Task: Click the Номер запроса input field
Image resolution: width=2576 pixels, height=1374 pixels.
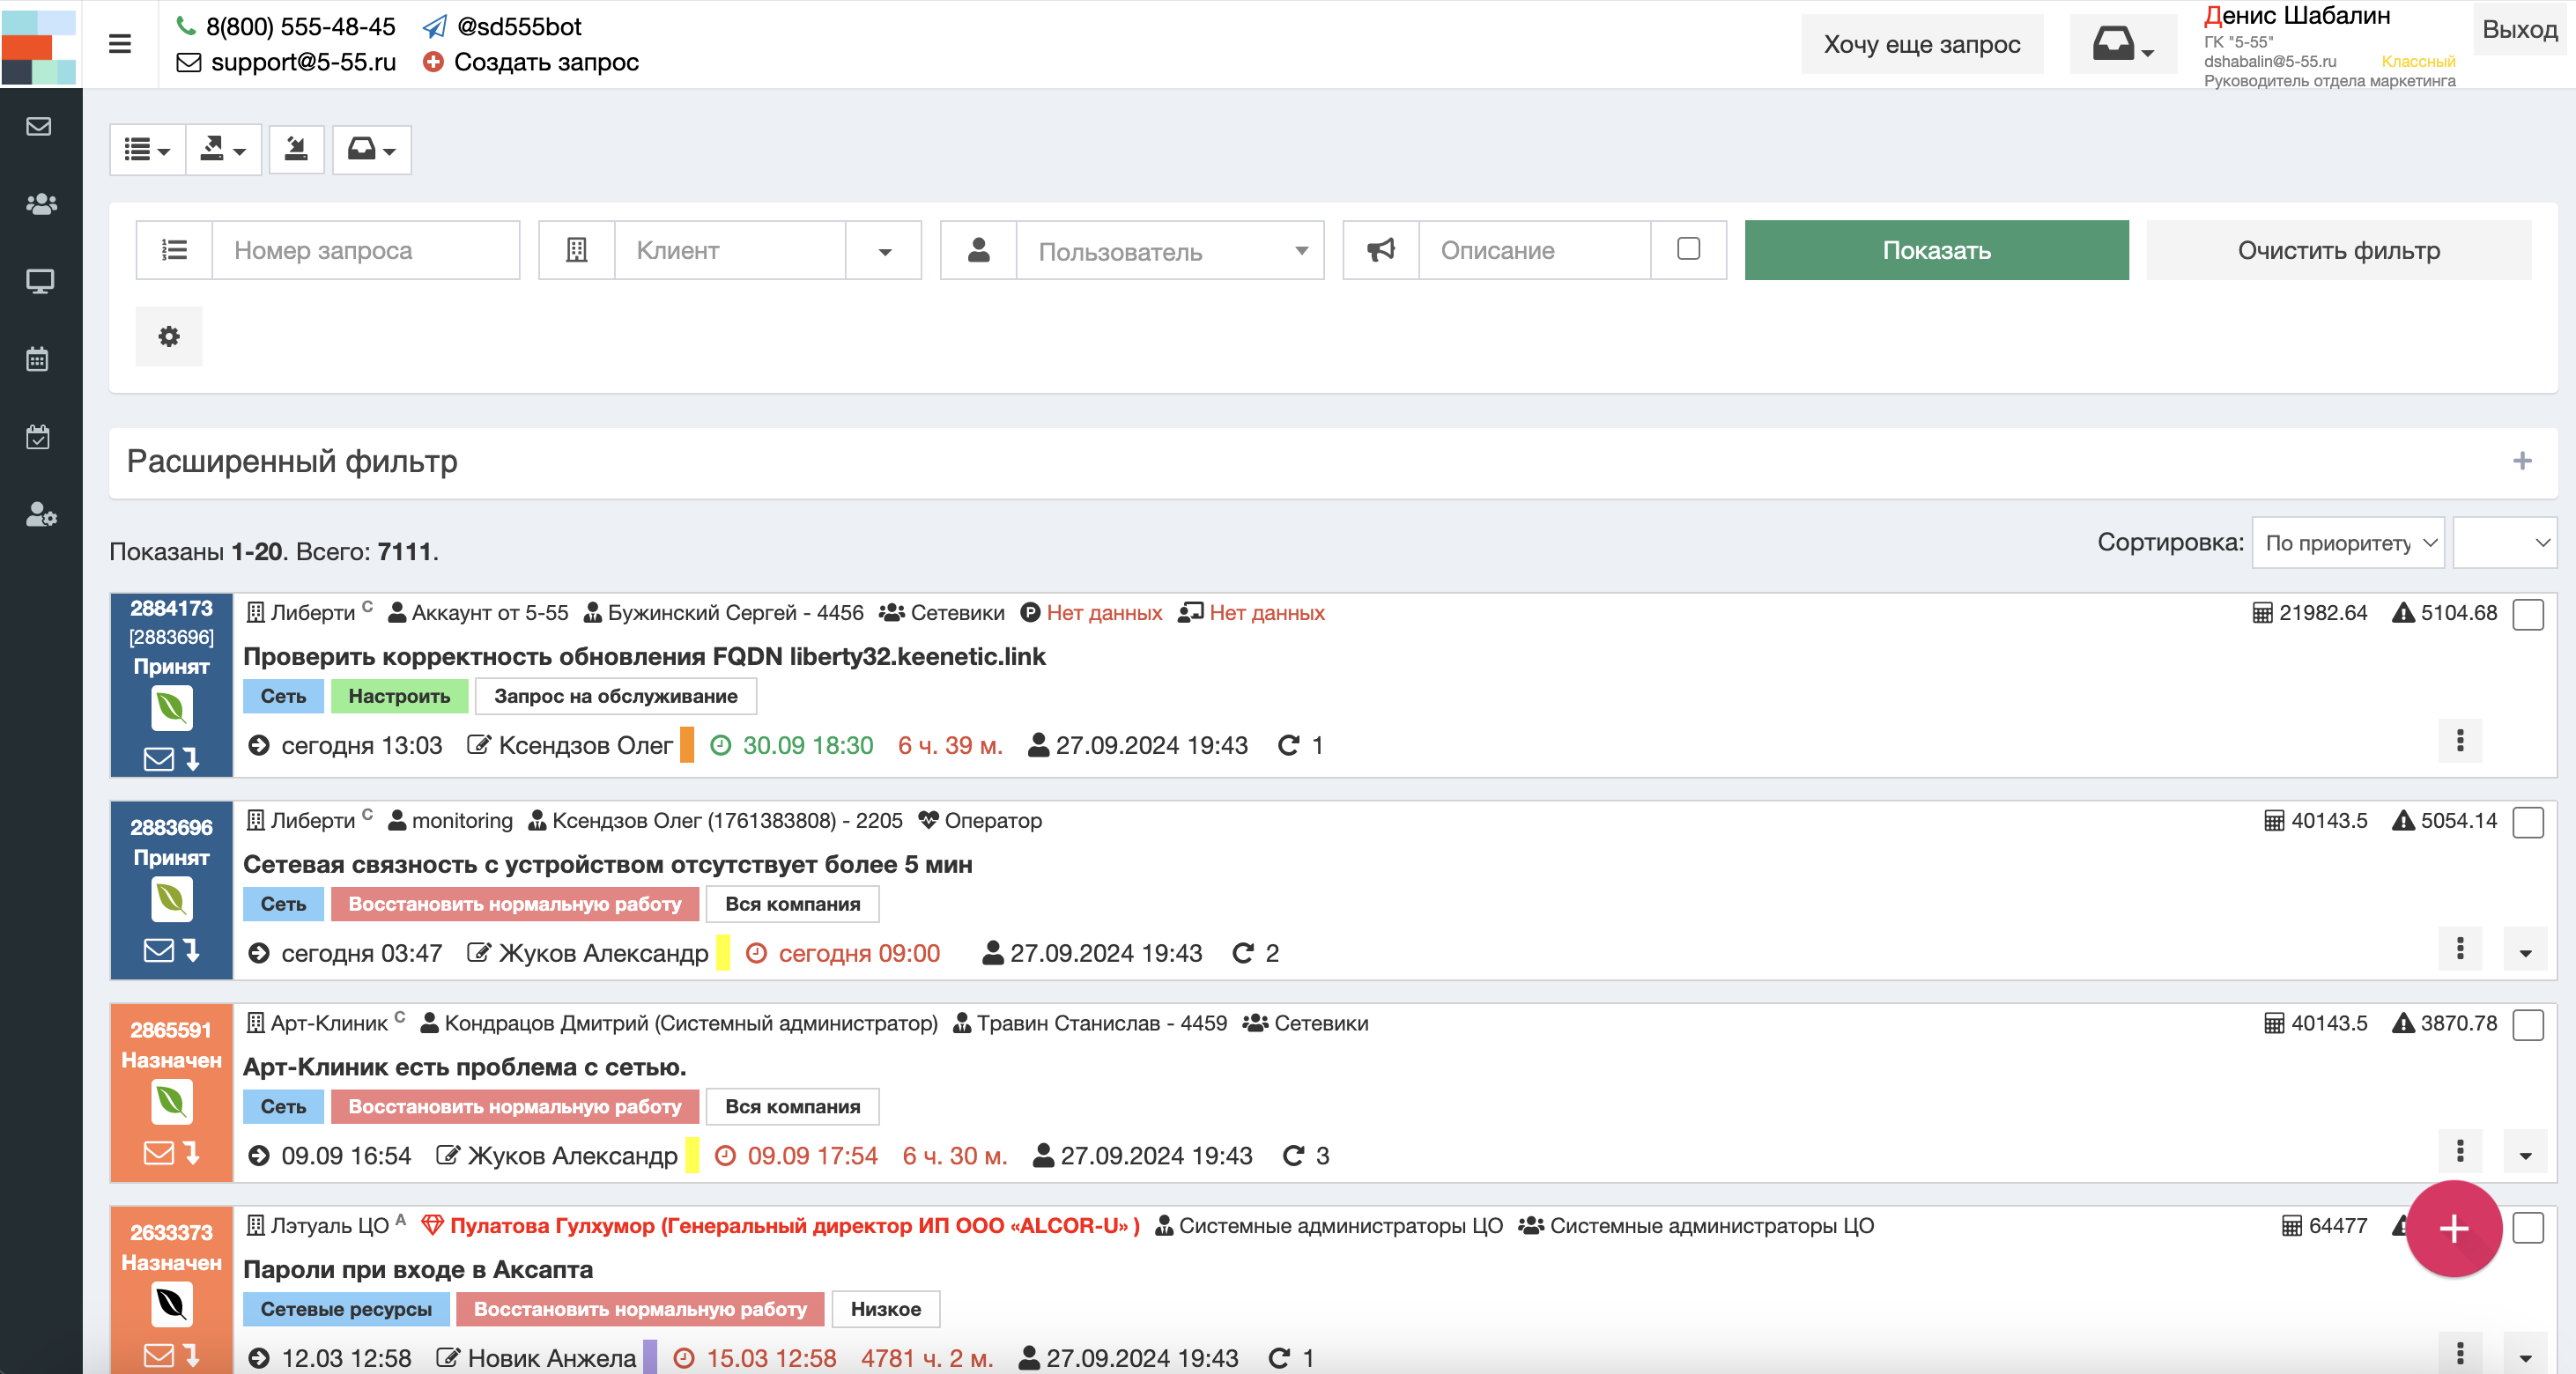Action: [x=365, y=250]
